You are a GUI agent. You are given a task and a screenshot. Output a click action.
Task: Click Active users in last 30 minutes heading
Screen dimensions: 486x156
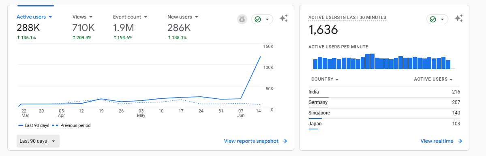[347, 18]
